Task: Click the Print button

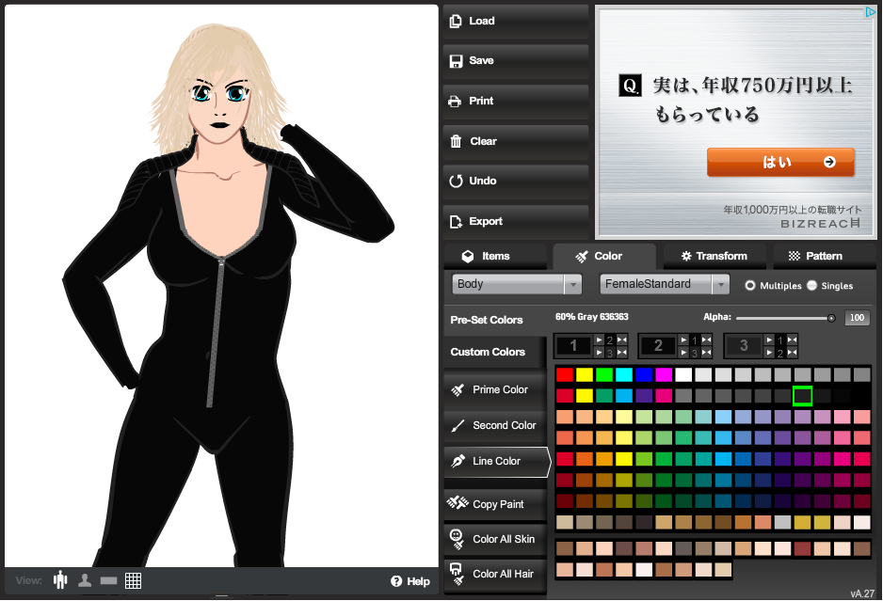Action: tap(515, 101)
